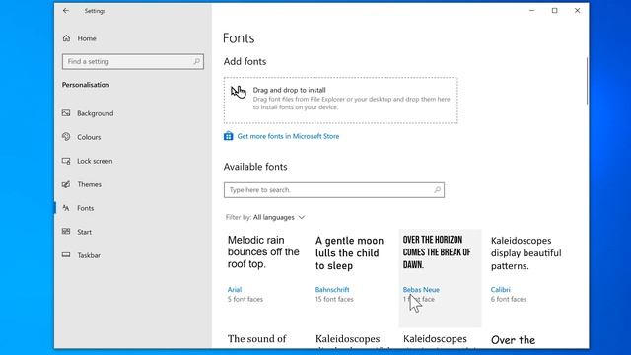631x355 pixels.
Task: Click '6 font faces' under Calibri
Action: coord(509,299)
